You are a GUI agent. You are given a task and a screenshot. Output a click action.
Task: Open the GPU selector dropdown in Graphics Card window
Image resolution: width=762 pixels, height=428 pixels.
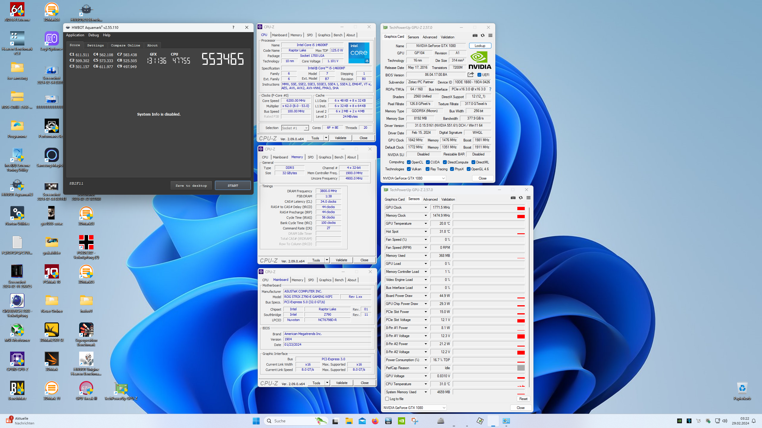[x=414, y=178]
